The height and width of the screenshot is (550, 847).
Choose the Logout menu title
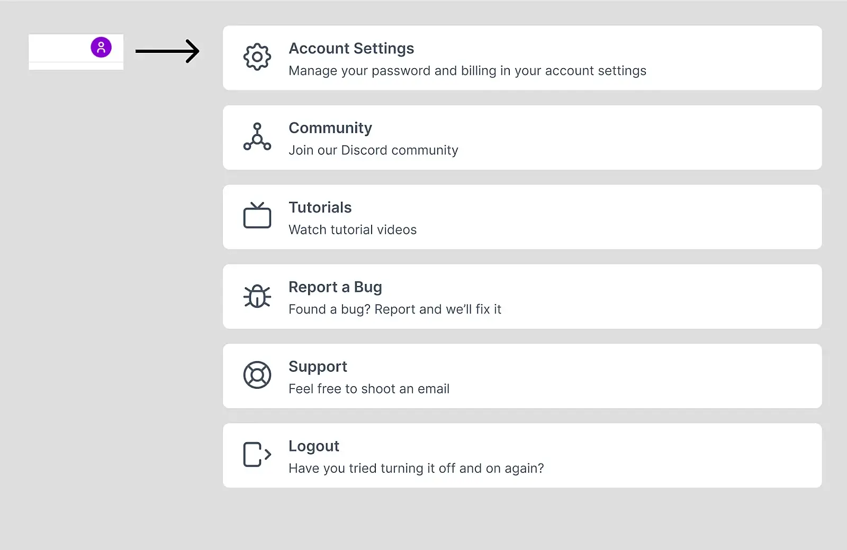[x=314, y=446]
